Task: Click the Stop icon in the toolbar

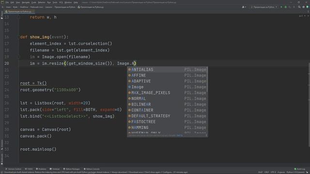Action: (294, 7)
